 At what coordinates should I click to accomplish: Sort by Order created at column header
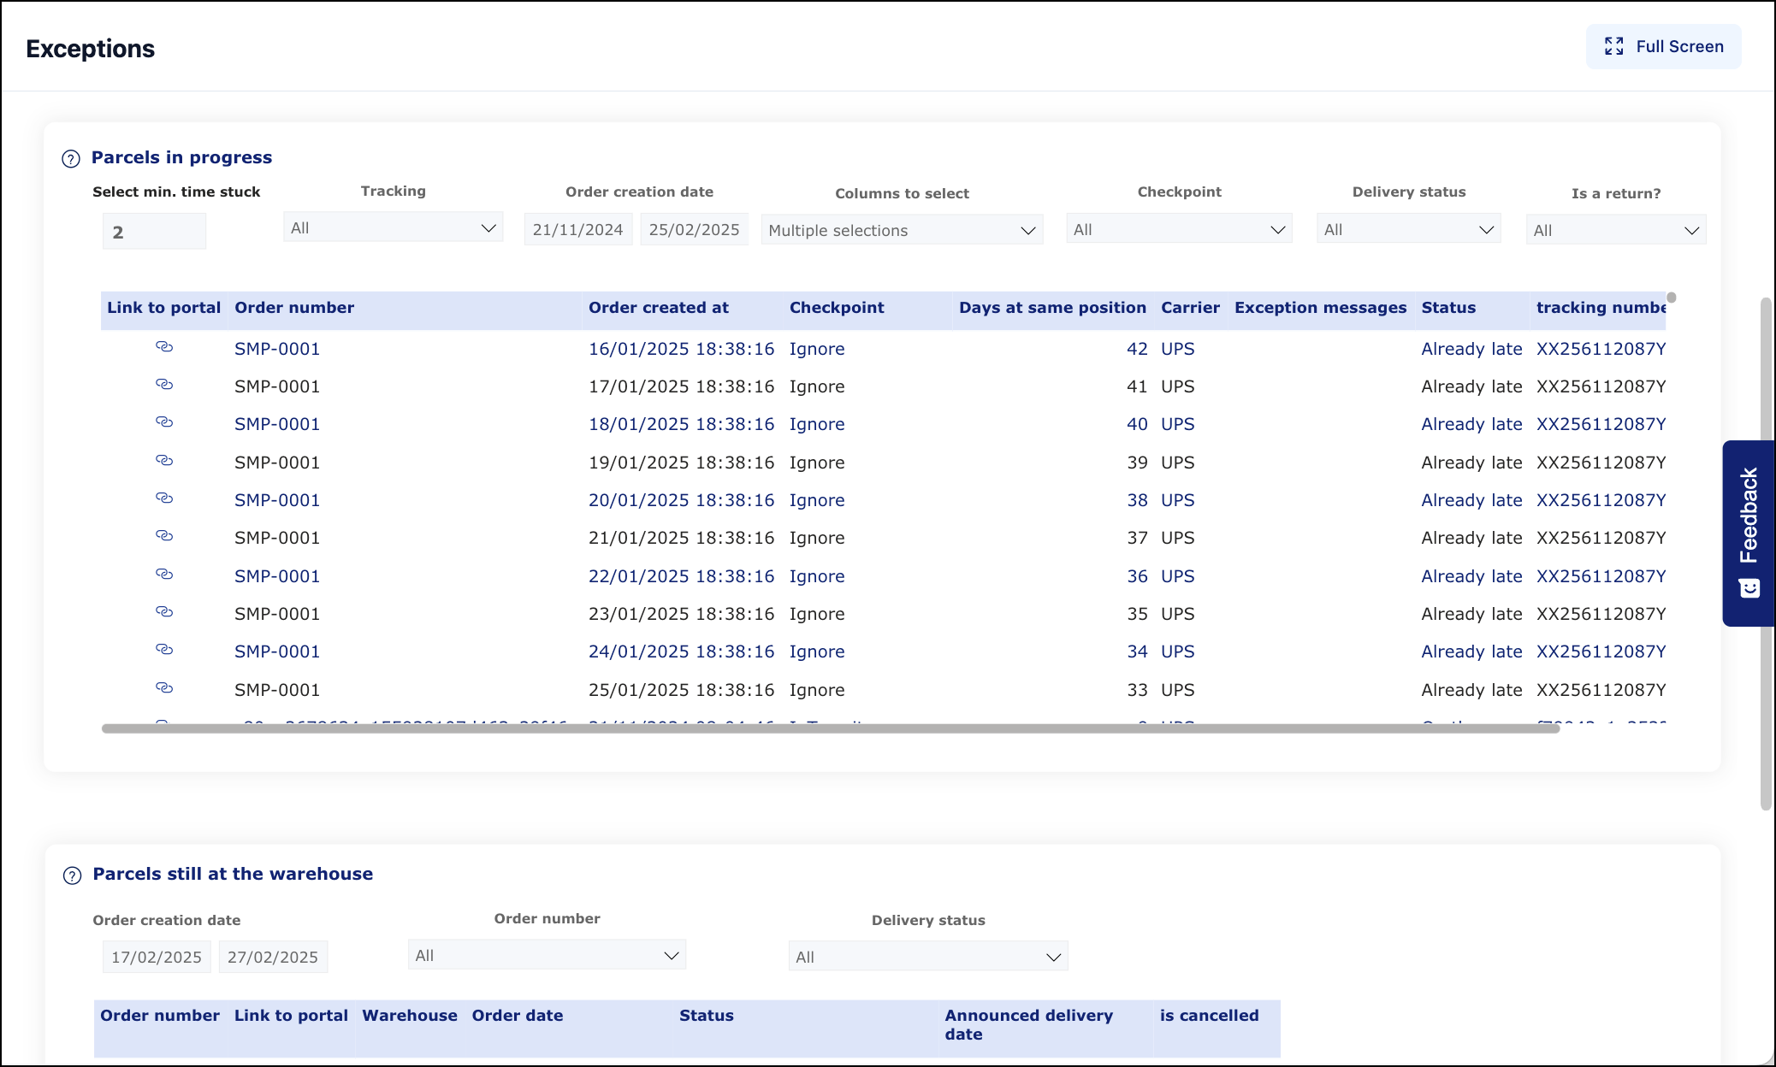point(658,308)
